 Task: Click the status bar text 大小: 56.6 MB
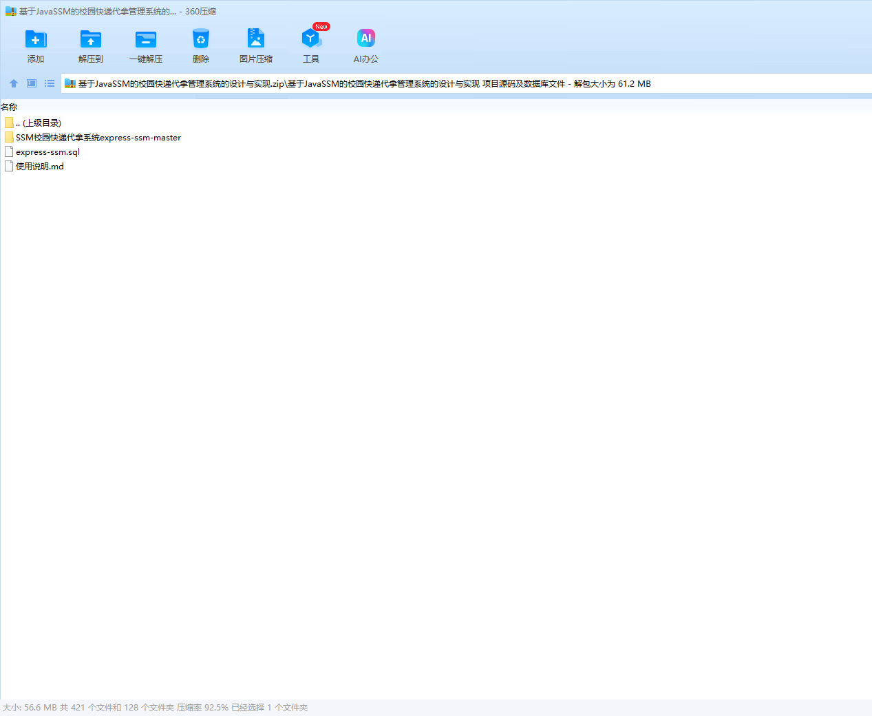click(30, 708)
